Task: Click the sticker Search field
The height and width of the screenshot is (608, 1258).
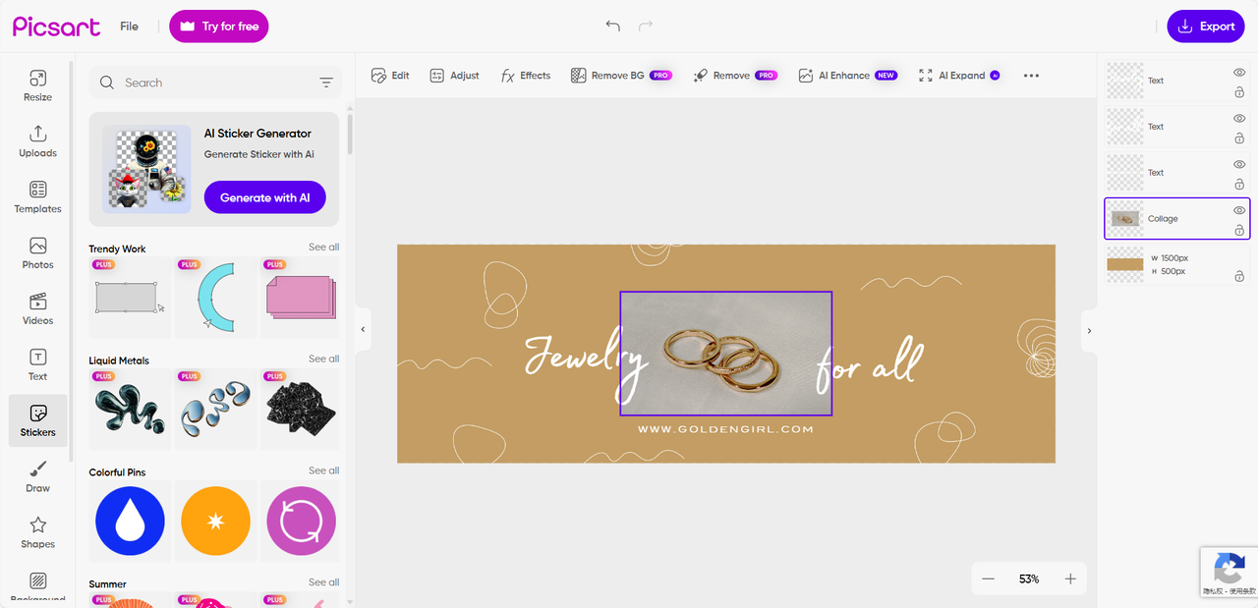Action: (215, 83)
